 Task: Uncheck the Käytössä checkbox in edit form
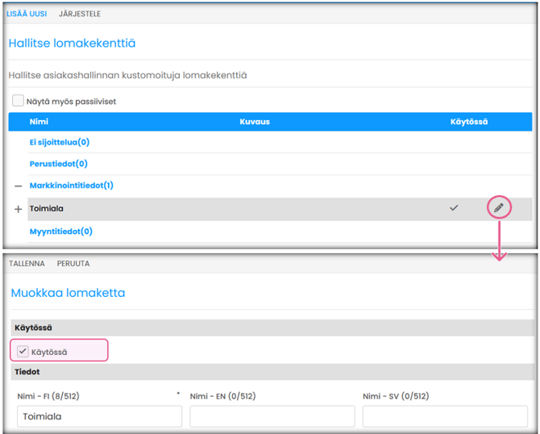click(23, 352)
